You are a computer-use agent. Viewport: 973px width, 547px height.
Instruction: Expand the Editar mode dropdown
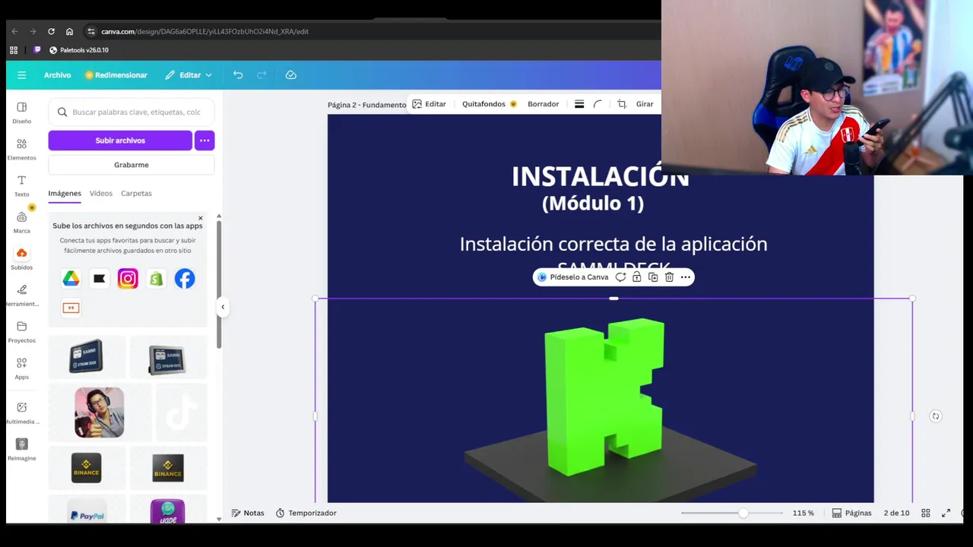point(189,75)
